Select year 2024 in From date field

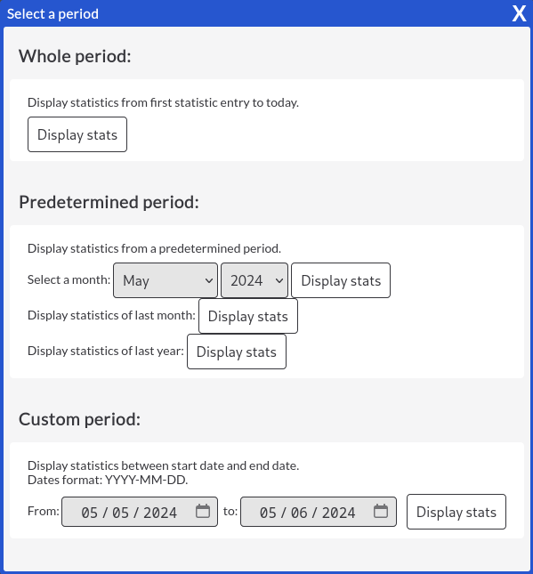160,513
